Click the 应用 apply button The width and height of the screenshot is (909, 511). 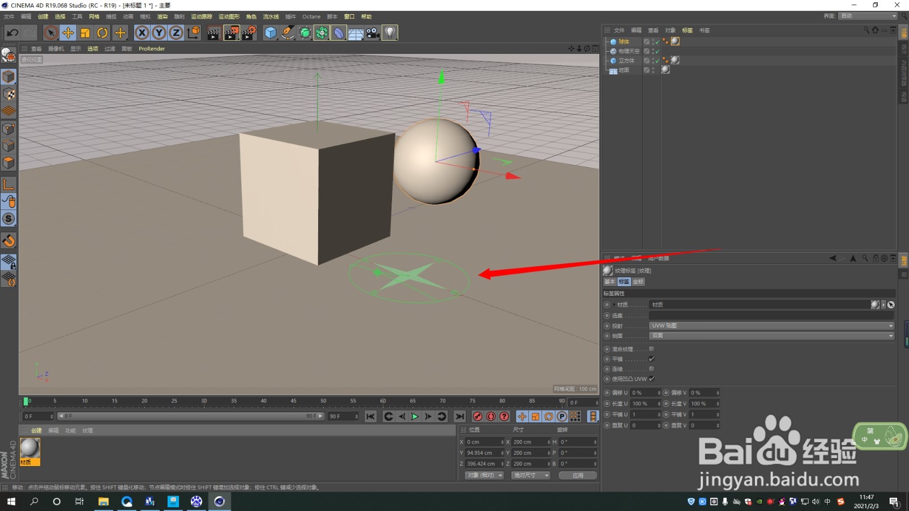[578, 475]
